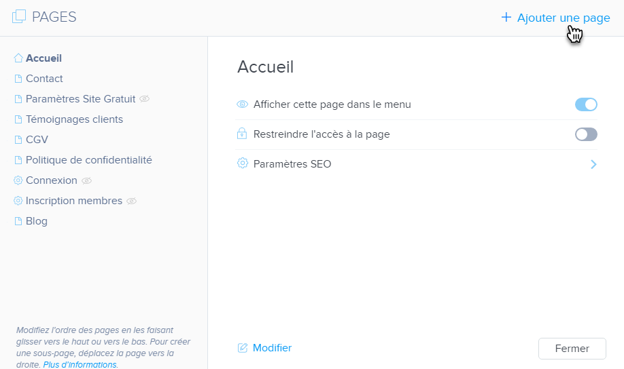Toggle eye icon on Inscription membres

pyautogui.click(x=132, y=201)
